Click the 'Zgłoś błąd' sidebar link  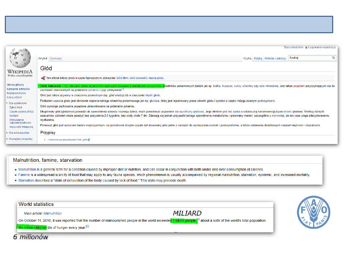point(16,107)
